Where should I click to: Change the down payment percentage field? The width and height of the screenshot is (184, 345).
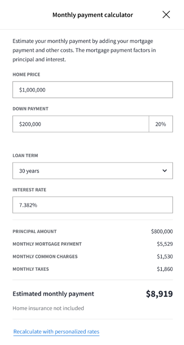coord(161,124)
